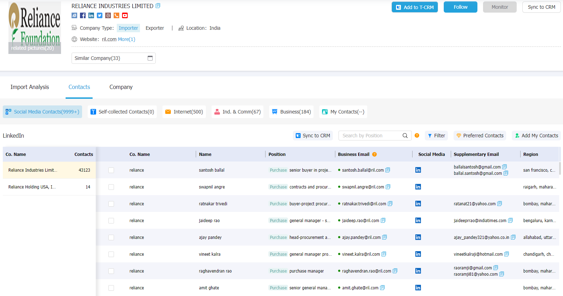Open the company website browser icon

(x=74, y=15)
